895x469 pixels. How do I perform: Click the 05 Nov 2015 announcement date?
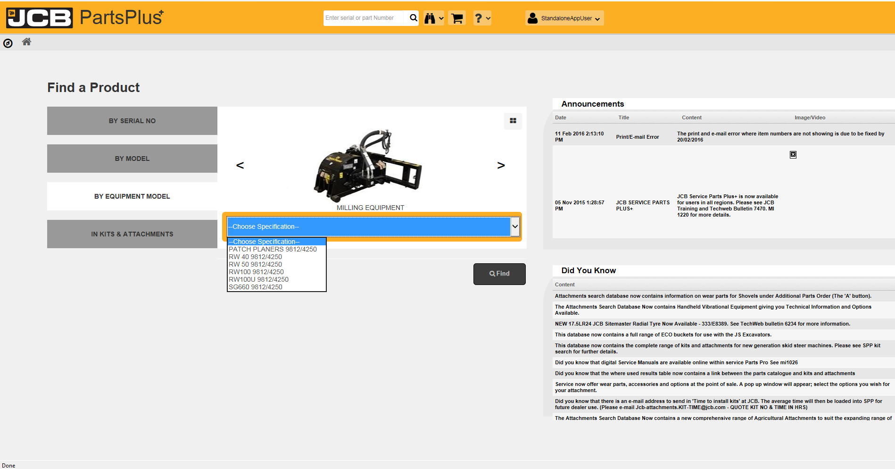[x=580, y=205]
